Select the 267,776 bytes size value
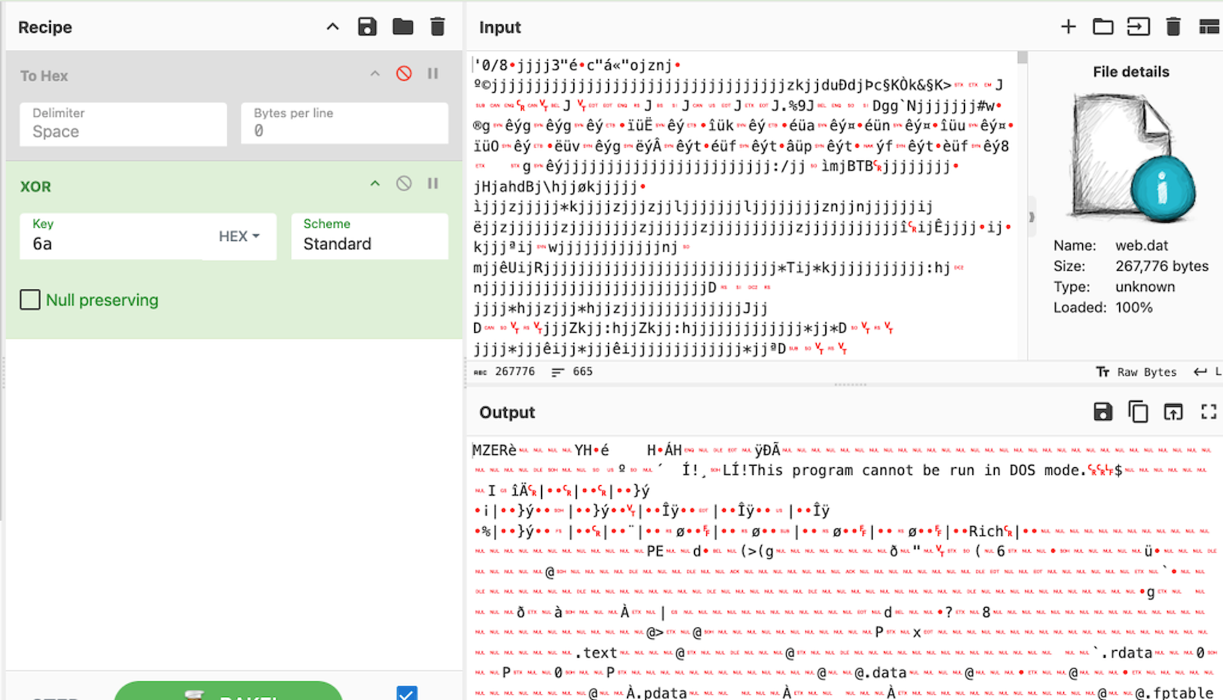 1161,266
